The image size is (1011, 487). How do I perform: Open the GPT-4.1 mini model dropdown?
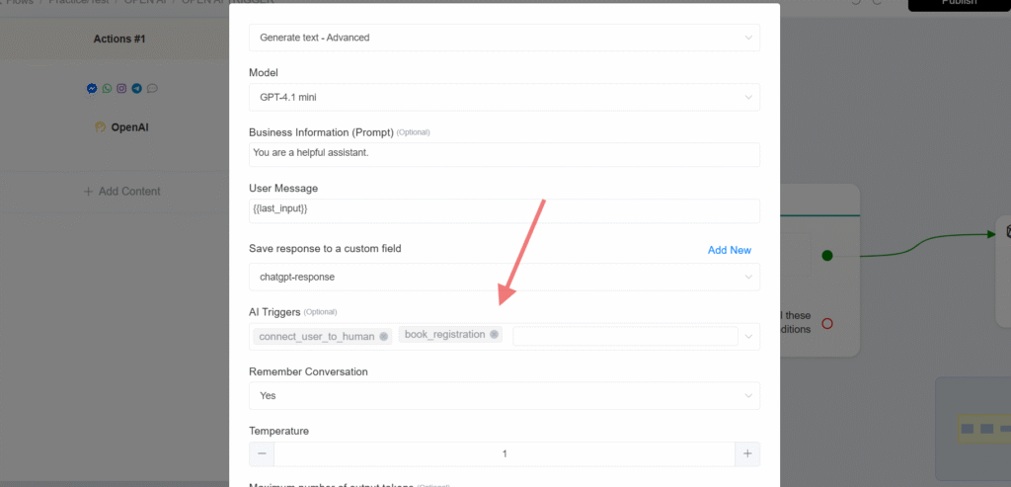(505, 98)
